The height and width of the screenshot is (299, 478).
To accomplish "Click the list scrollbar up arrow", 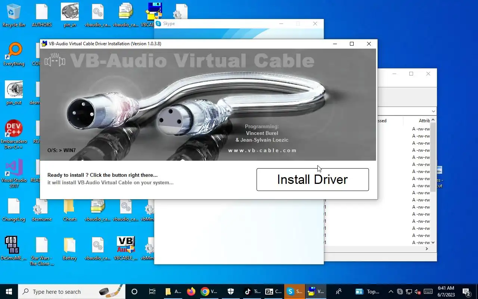I will click(x=433, y=120).
